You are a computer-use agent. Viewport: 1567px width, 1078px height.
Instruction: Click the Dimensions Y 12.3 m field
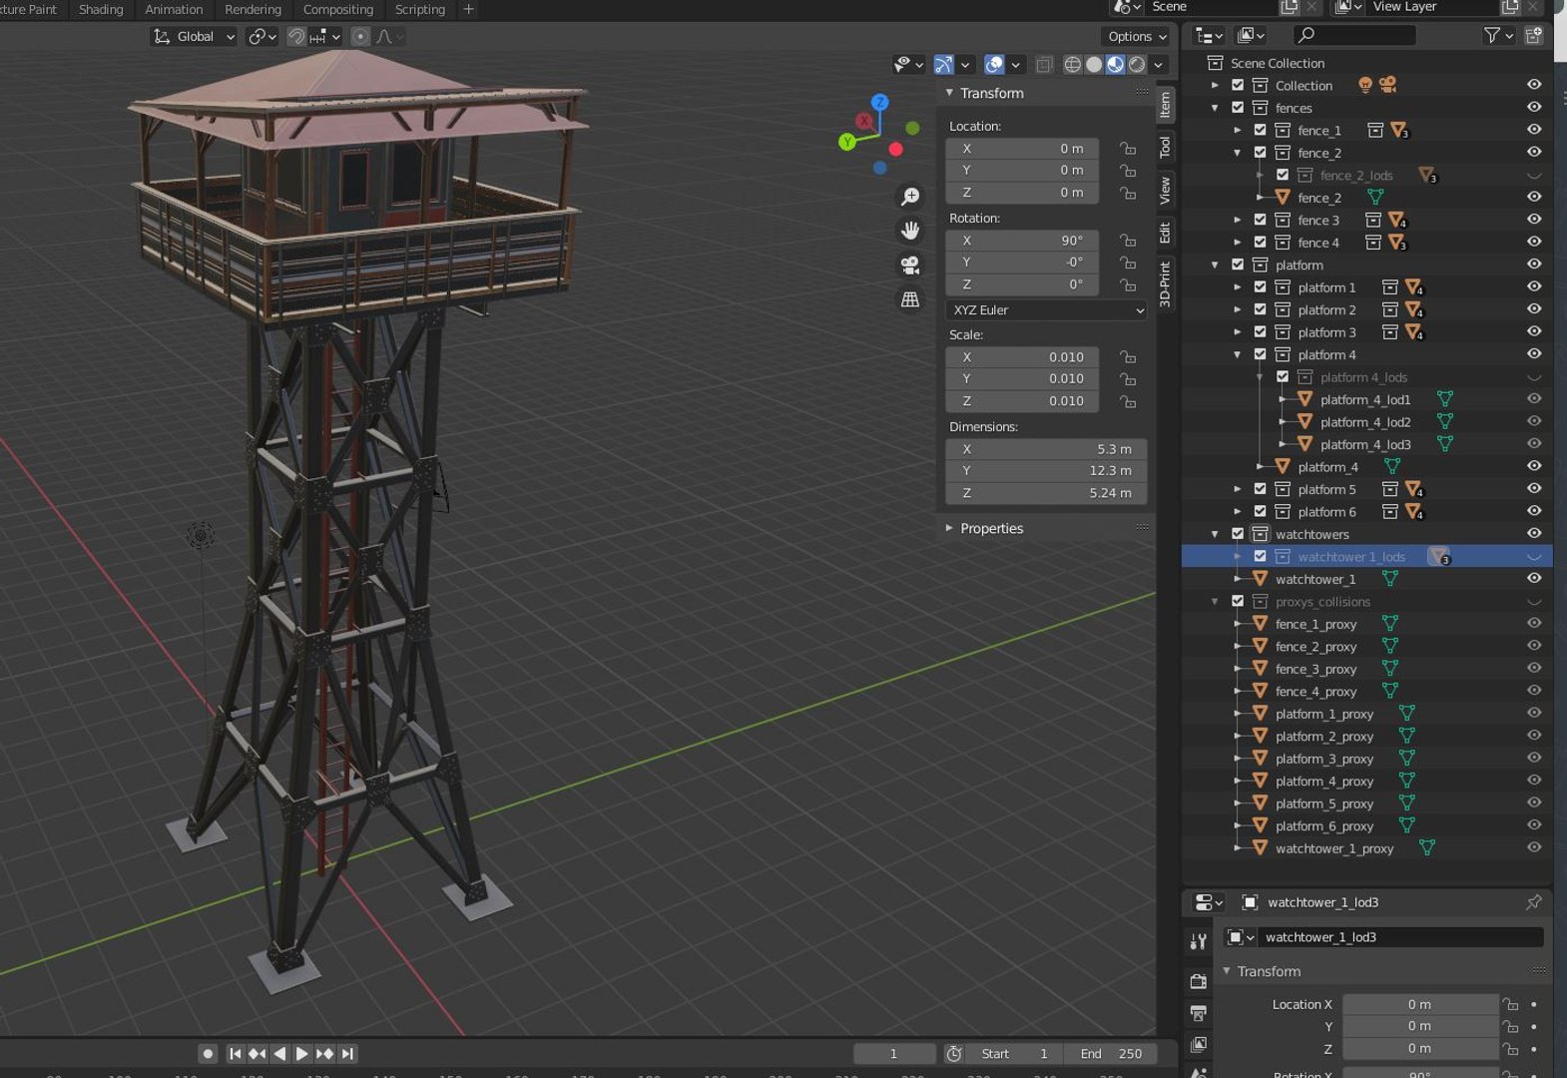1046,471
